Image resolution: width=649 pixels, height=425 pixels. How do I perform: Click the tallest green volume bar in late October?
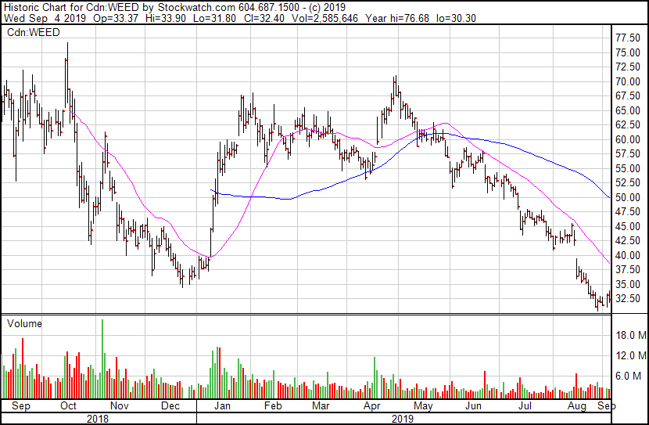pos(102,359)
